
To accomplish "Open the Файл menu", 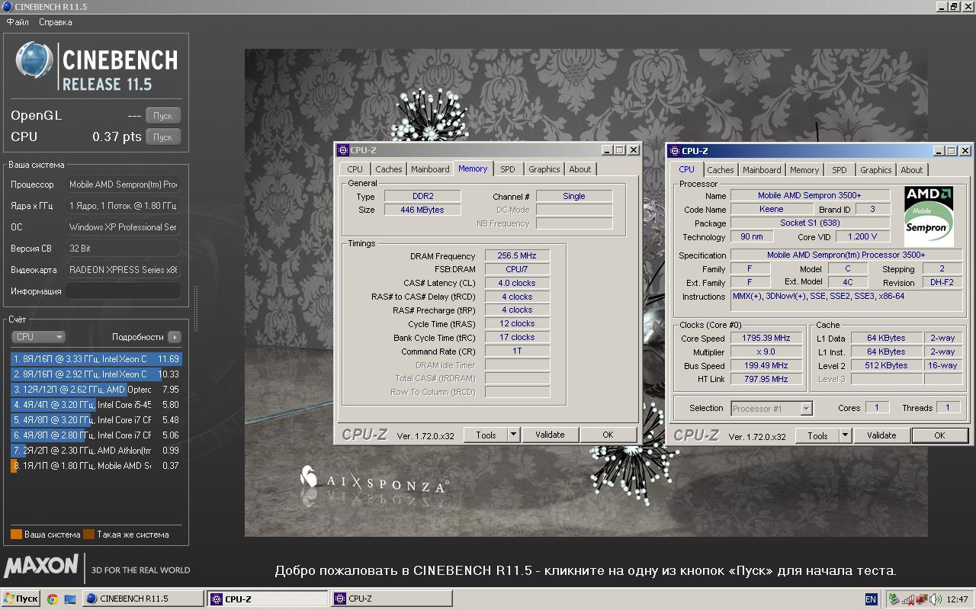I will pyautogui.click(x=18, y=22).
